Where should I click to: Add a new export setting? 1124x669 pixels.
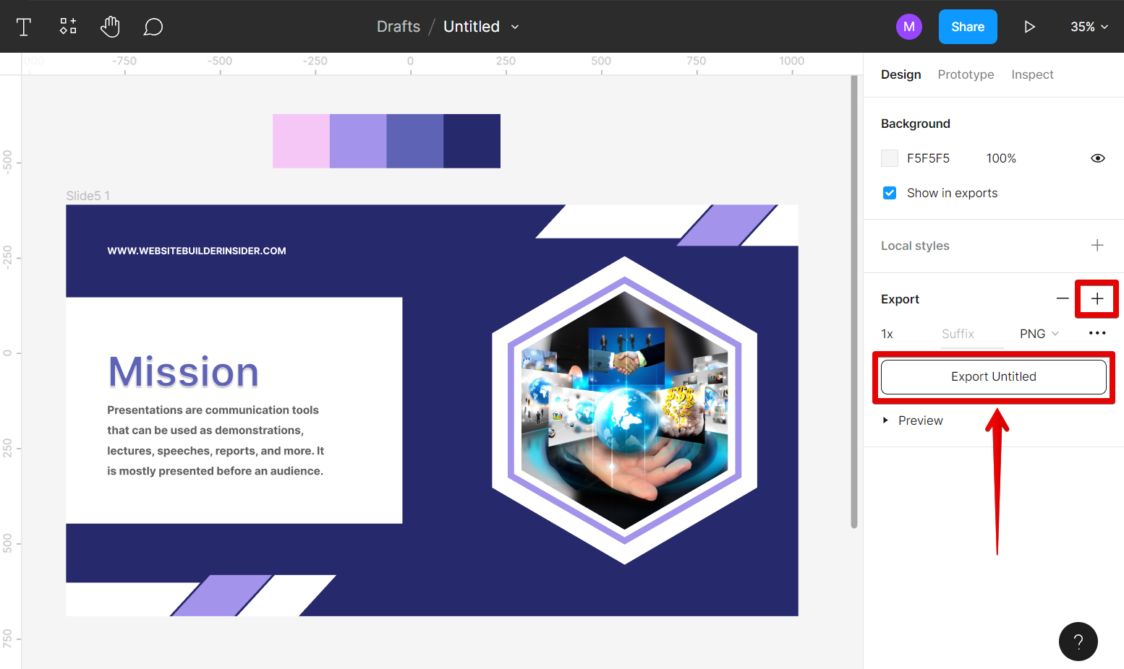tap(1097, 298)
